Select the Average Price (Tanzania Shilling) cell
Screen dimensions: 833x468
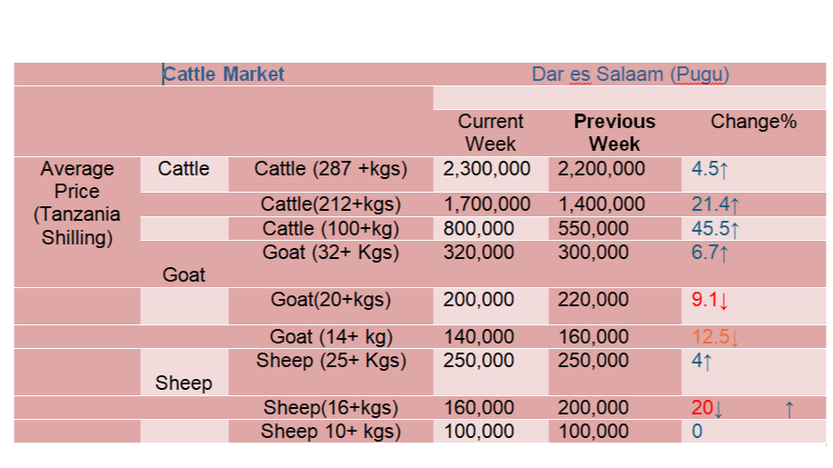point(77,204)
